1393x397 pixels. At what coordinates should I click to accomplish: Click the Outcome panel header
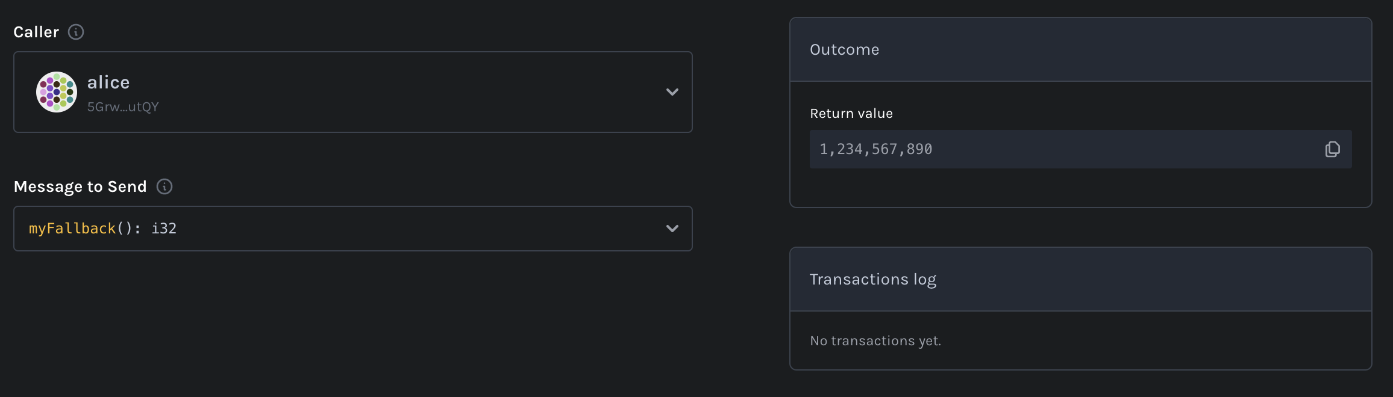(1080, 49)
